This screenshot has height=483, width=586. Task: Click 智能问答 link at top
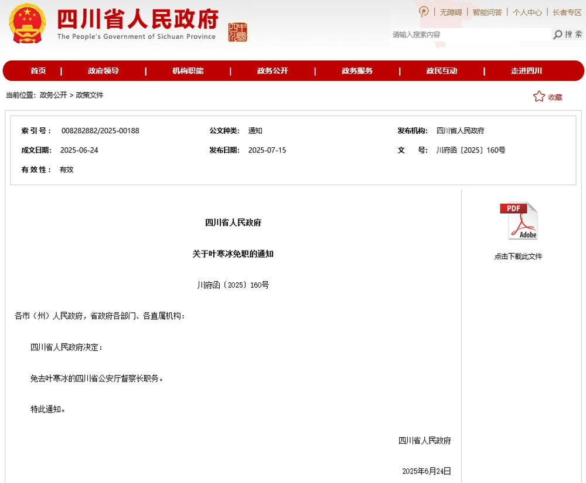pyautogui.click(x=488, y=12)
